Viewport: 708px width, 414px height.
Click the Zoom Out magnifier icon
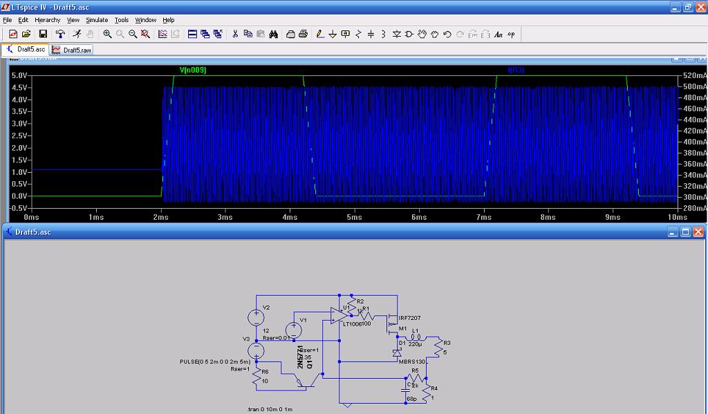click(x=133, y=35)
